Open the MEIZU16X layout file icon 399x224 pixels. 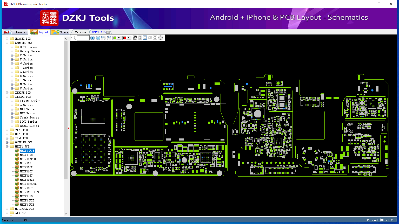(x=17, y=167)
